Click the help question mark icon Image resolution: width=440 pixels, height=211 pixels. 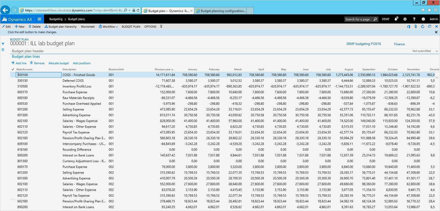[x=414, y=19]
